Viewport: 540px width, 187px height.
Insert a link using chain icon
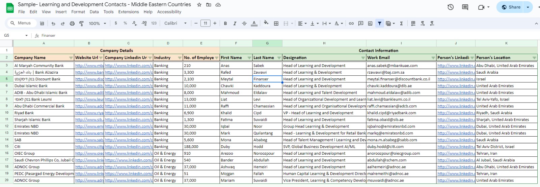pos(351,23)
